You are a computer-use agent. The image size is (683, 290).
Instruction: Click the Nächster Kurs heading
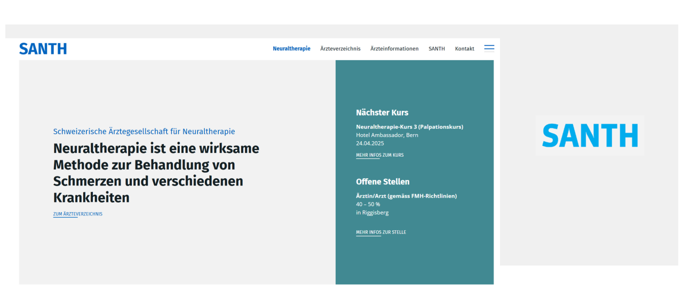click(x=382, y=112)
